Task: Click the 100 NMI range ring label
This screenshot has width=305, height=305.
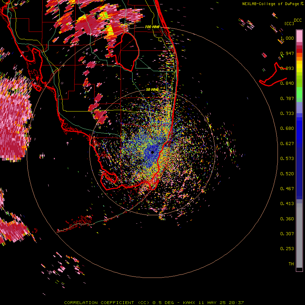Action: pos(152,27)
